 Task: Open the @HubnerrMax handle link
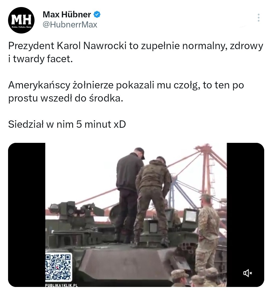point(70,25)
